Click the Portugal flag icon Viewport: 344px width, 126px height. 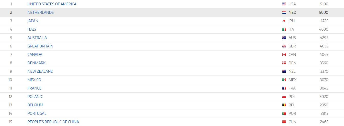(x=284, y=114)
